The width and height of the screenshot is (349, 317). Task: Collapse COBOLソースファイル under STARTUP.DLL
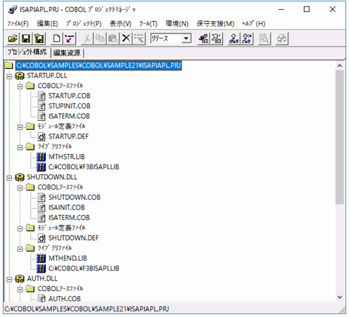tap(20, 86)
